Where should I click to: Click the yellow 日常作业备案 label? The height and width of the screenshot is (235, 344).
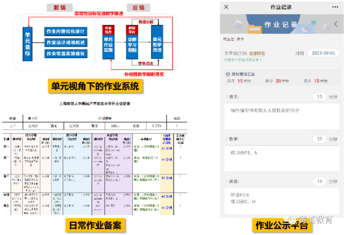pos(95,225)
